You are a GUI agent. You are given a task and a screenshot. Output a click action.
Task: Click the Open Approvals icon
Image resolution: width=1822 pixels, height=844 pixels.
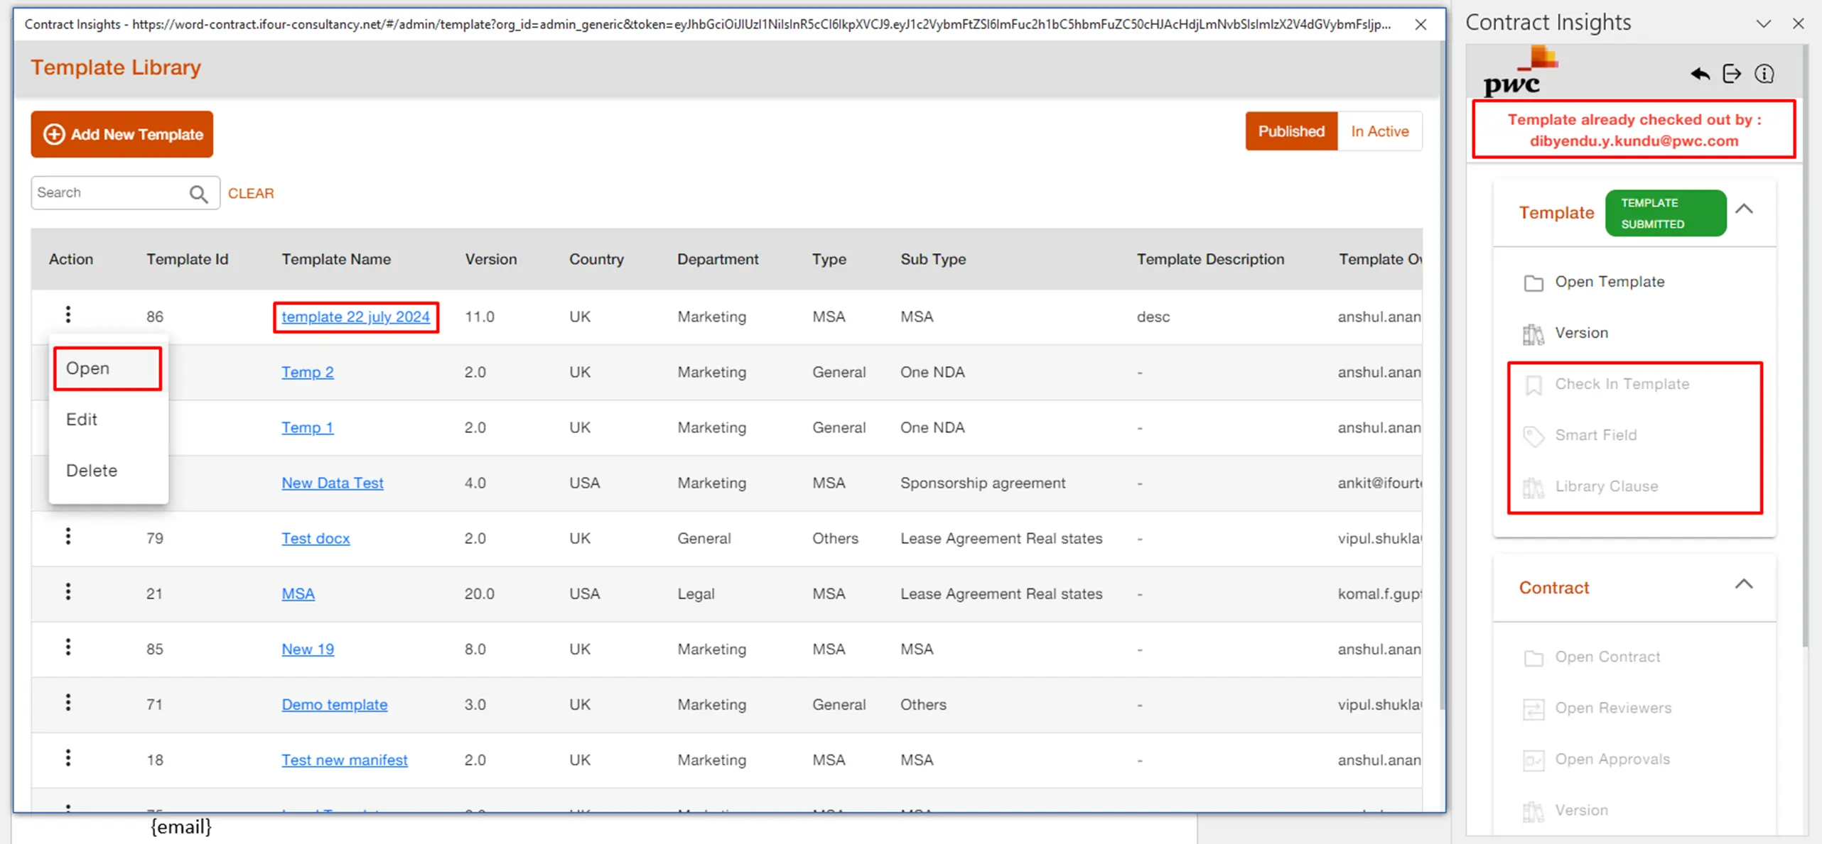point(1533,760)
